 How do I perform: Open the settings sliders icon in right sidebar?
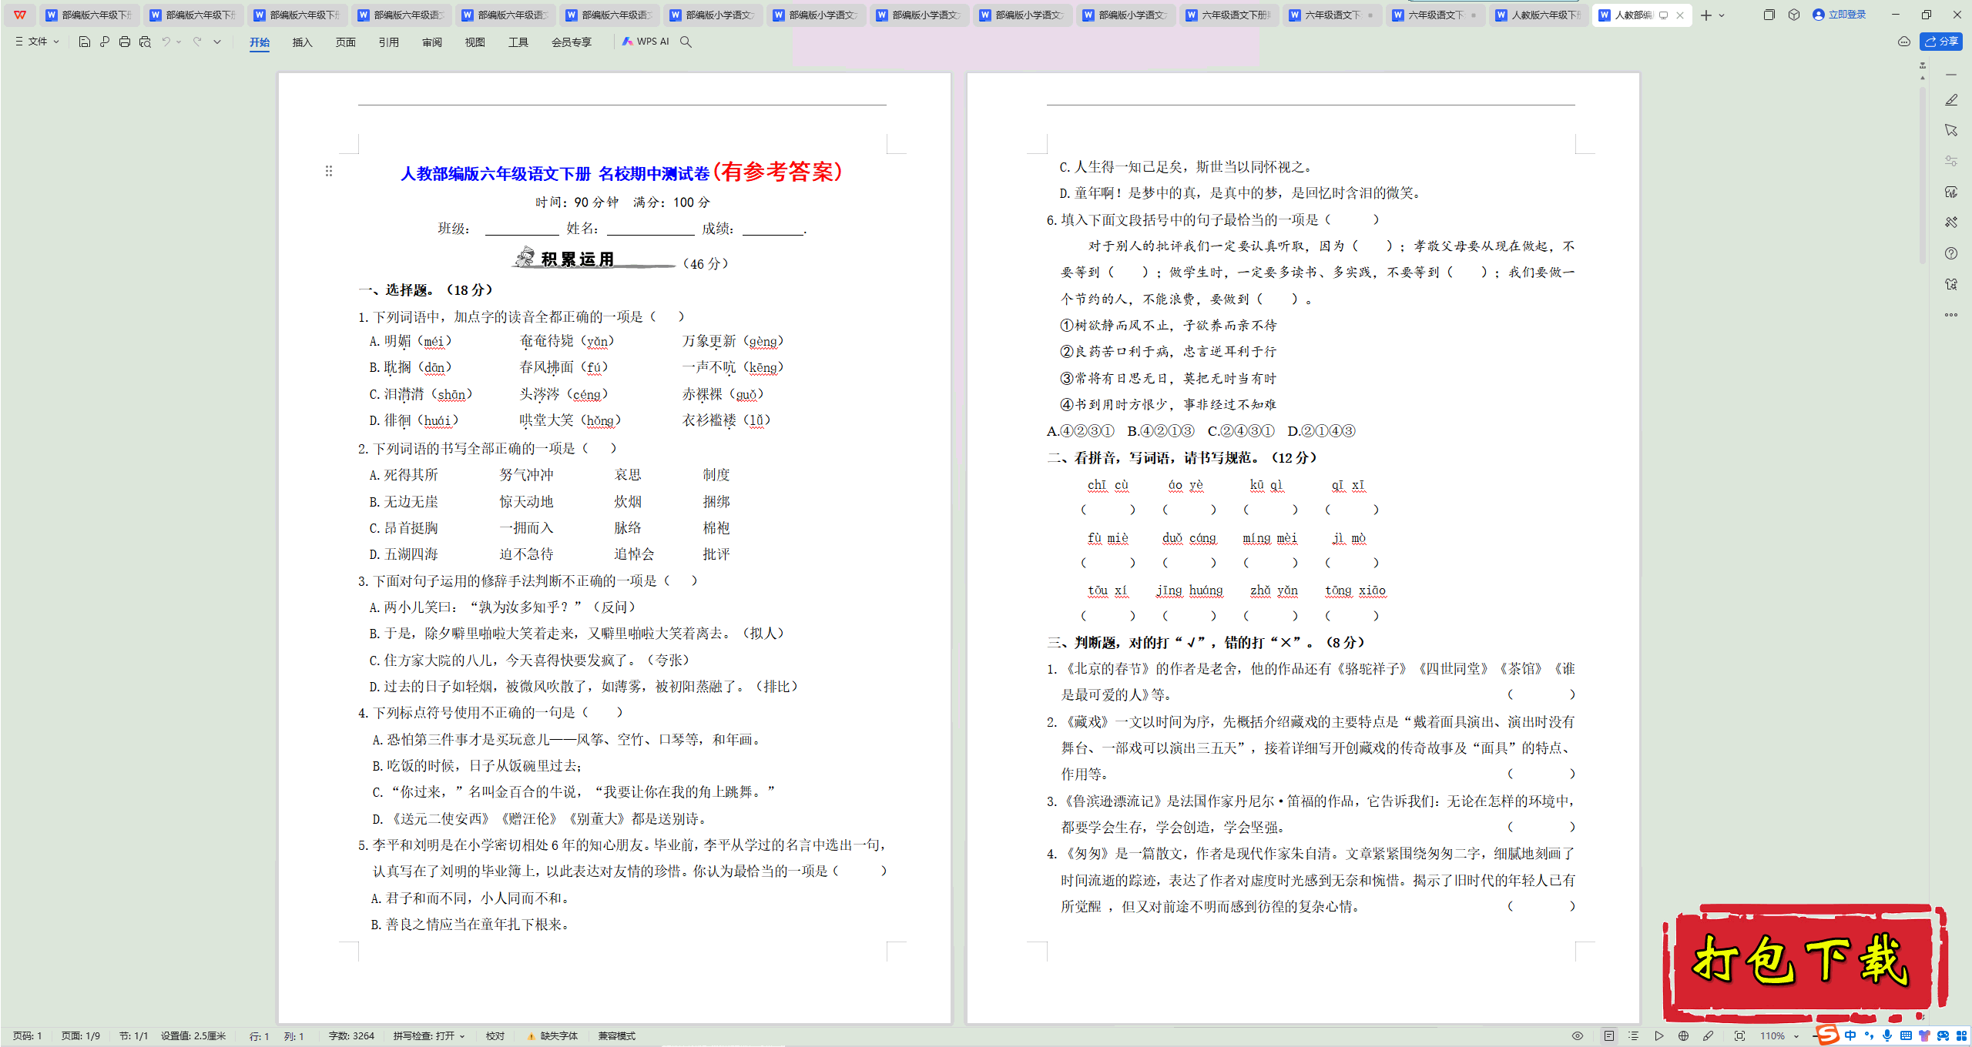pyautogui.click(x=1951, y=161)
